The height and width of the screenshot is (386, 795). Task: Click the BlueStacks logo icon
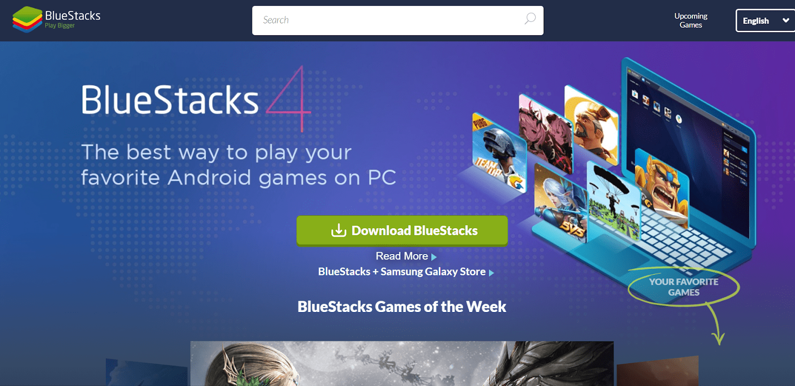point(27,20)
